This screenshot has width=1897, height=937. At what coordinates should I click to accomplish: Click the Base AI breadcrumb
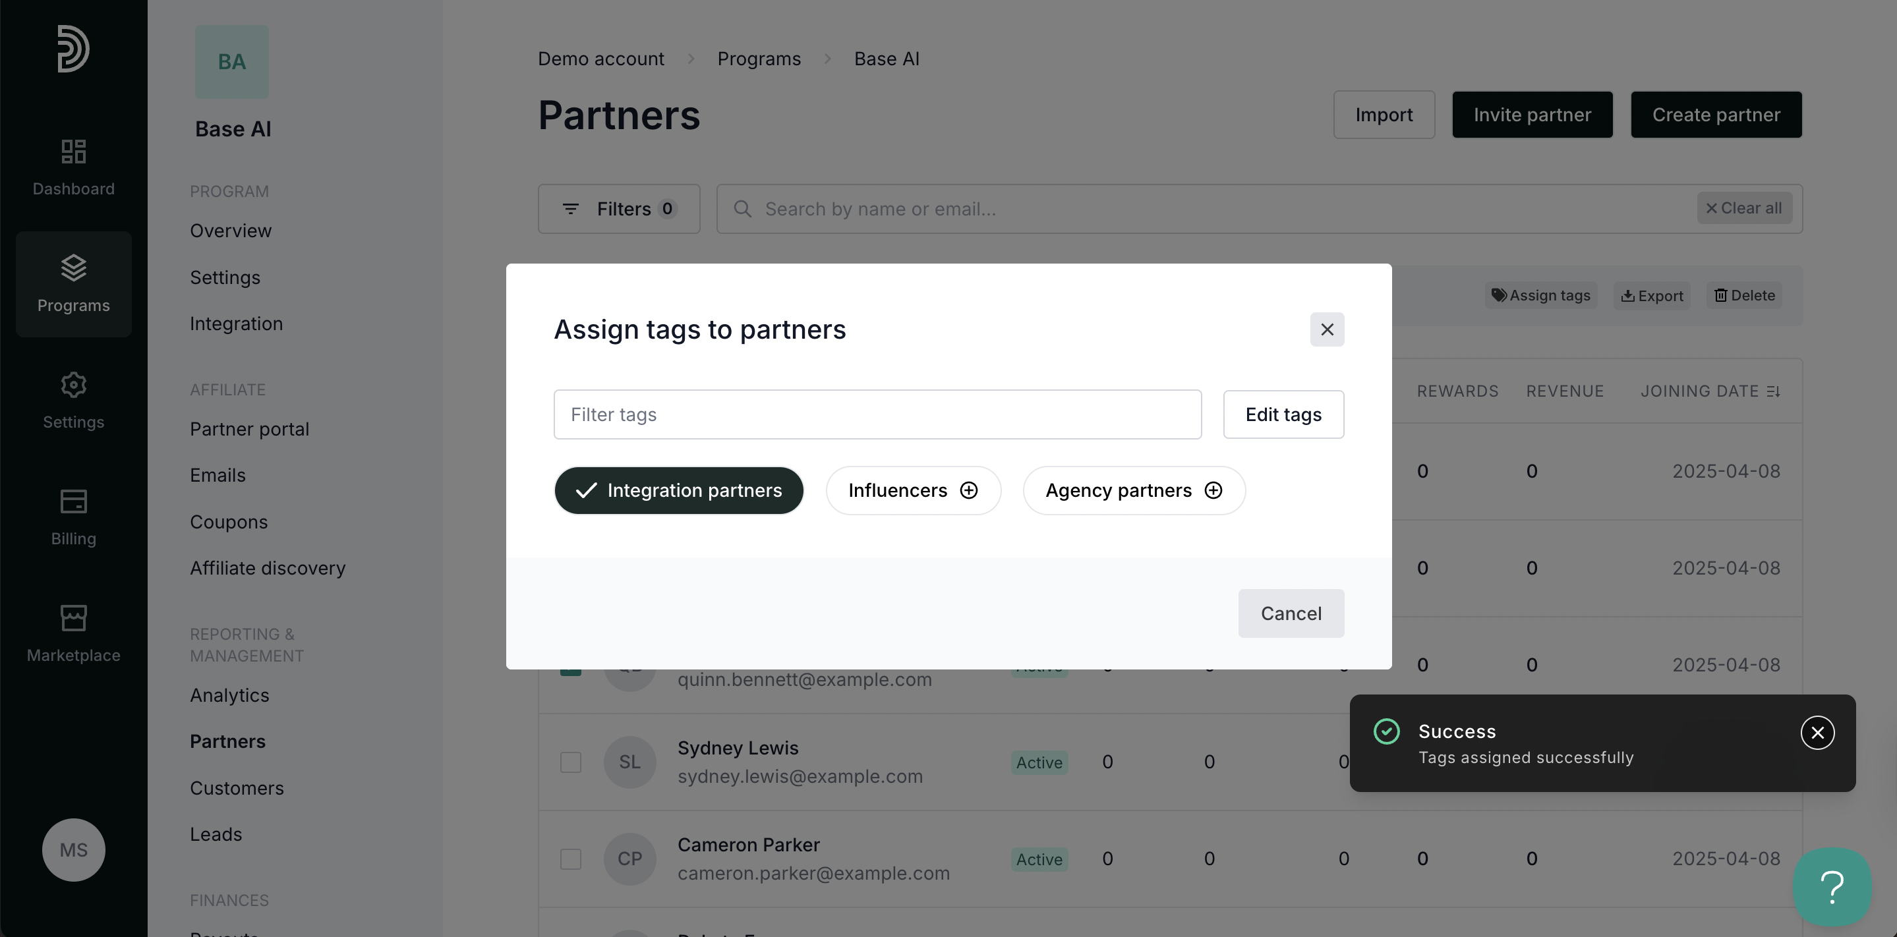(x=887, y=59)
